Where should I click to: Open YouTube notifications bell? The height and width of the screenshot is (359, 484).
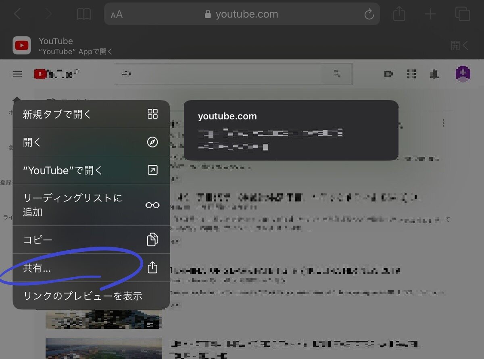tap(434, 74)
